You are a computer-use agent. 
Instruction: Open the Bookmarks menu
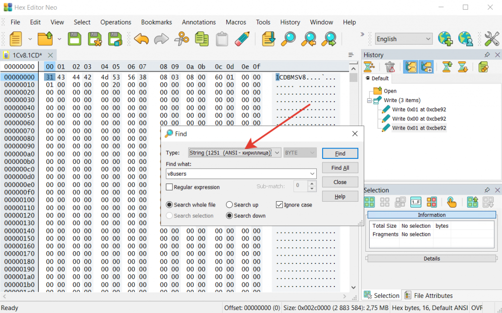156,22
